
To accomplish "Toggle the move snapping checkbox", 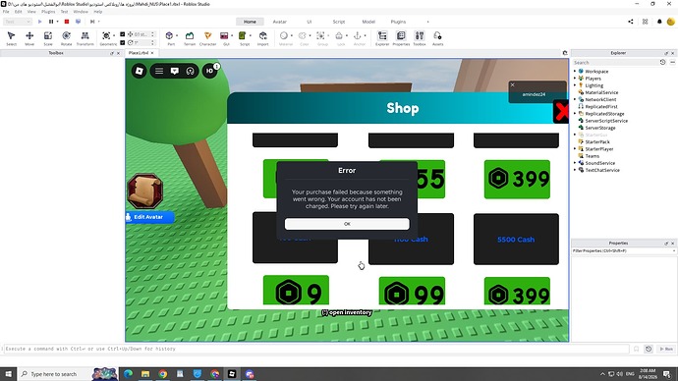I will click(x=123, y=34).
